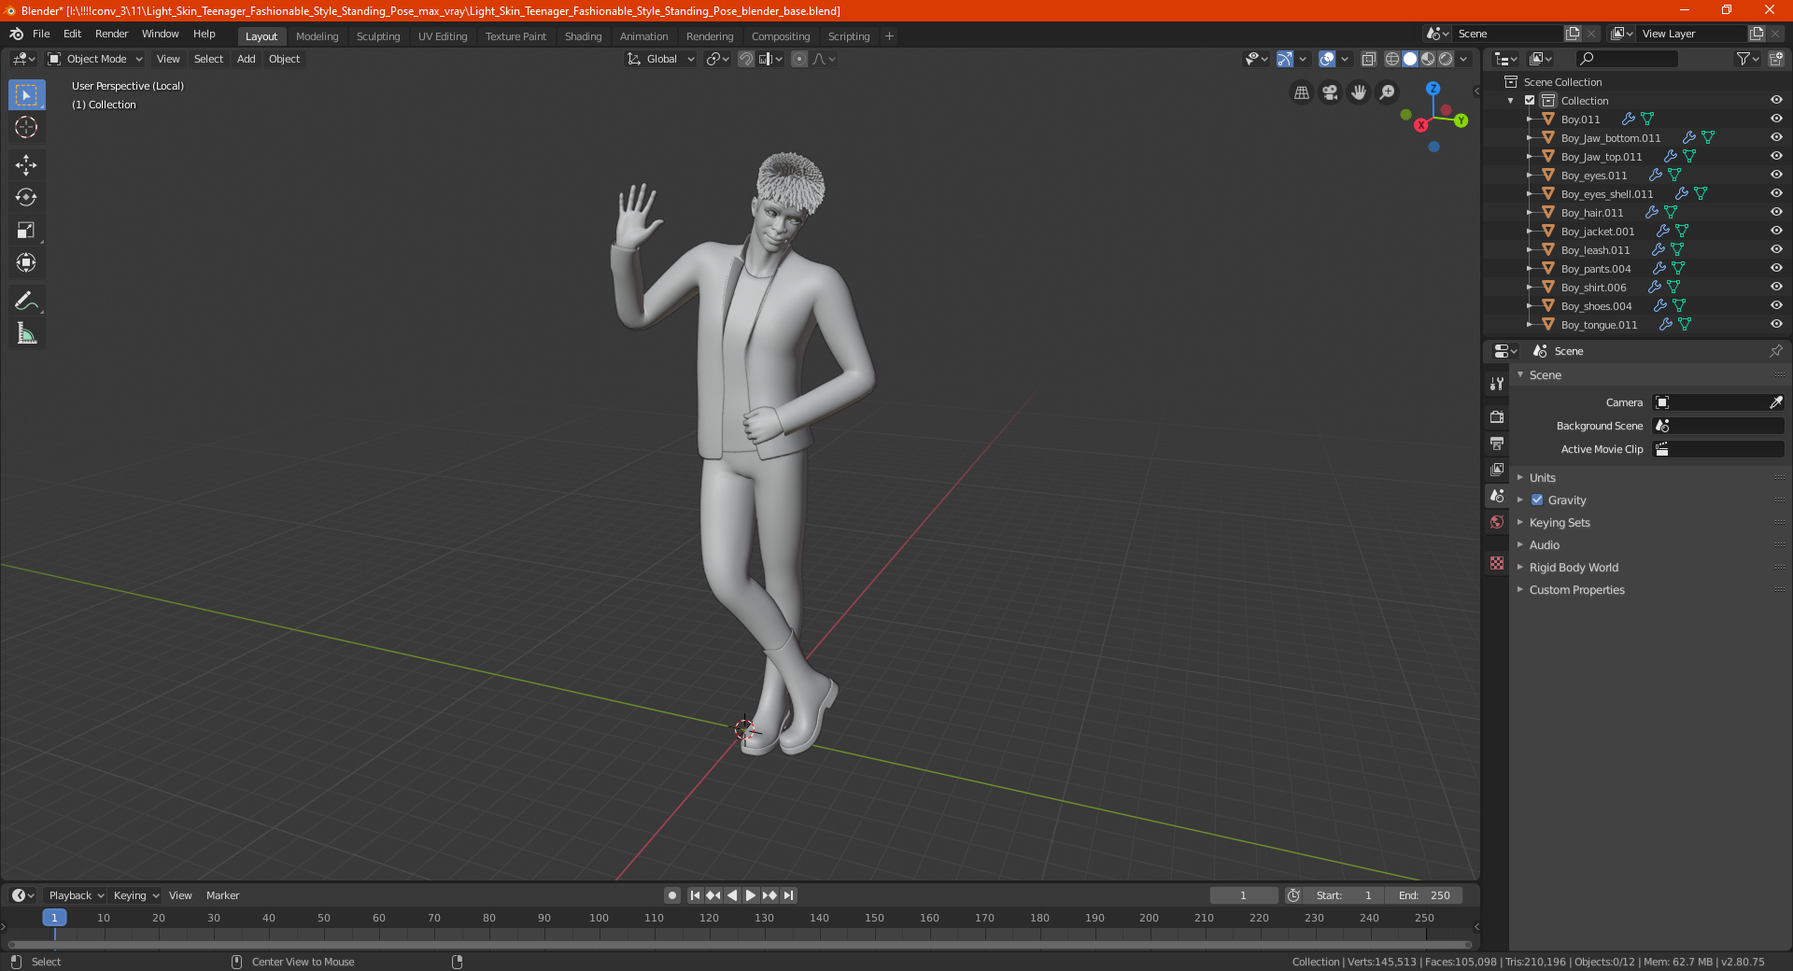Open the viewport Add menu
The width and height of the screenshot is (1793, 971).
tap(246, 59)
